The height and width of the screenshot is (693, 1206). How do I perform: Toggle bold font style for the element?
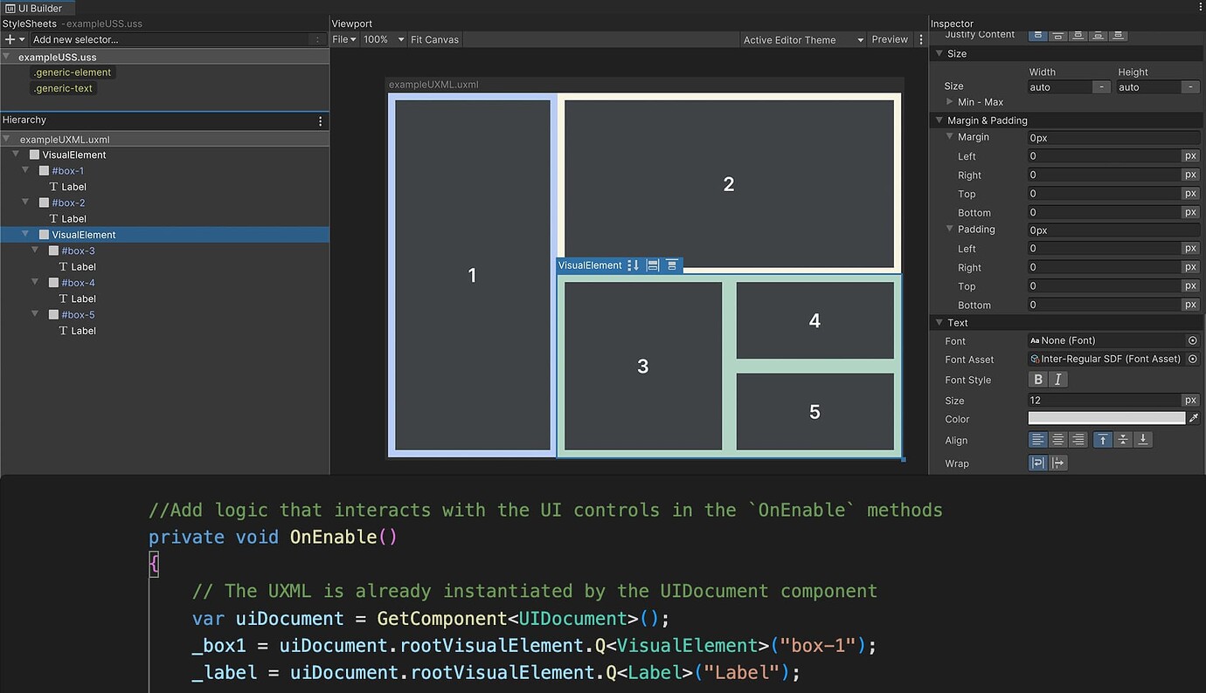pos(1037,379)
